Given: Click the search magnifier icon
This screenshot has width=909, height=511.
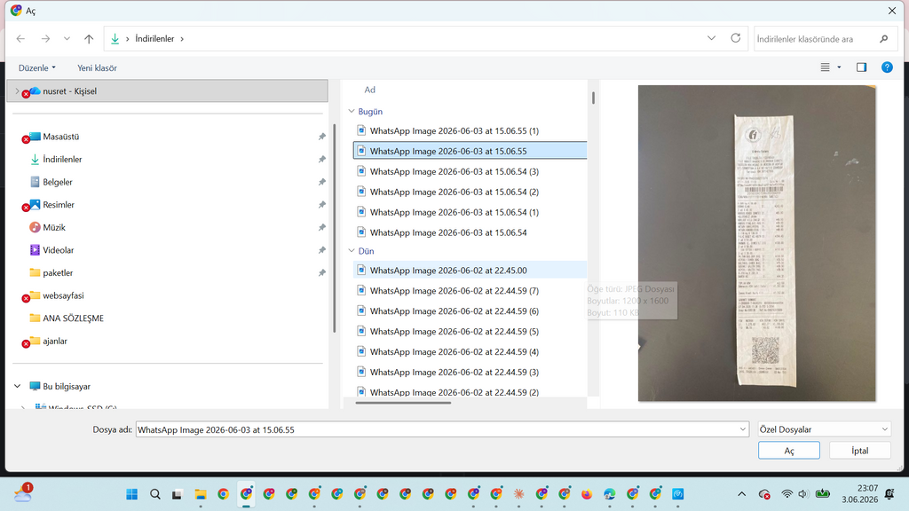Looking at the screenshot, I should tap(883, 39).
